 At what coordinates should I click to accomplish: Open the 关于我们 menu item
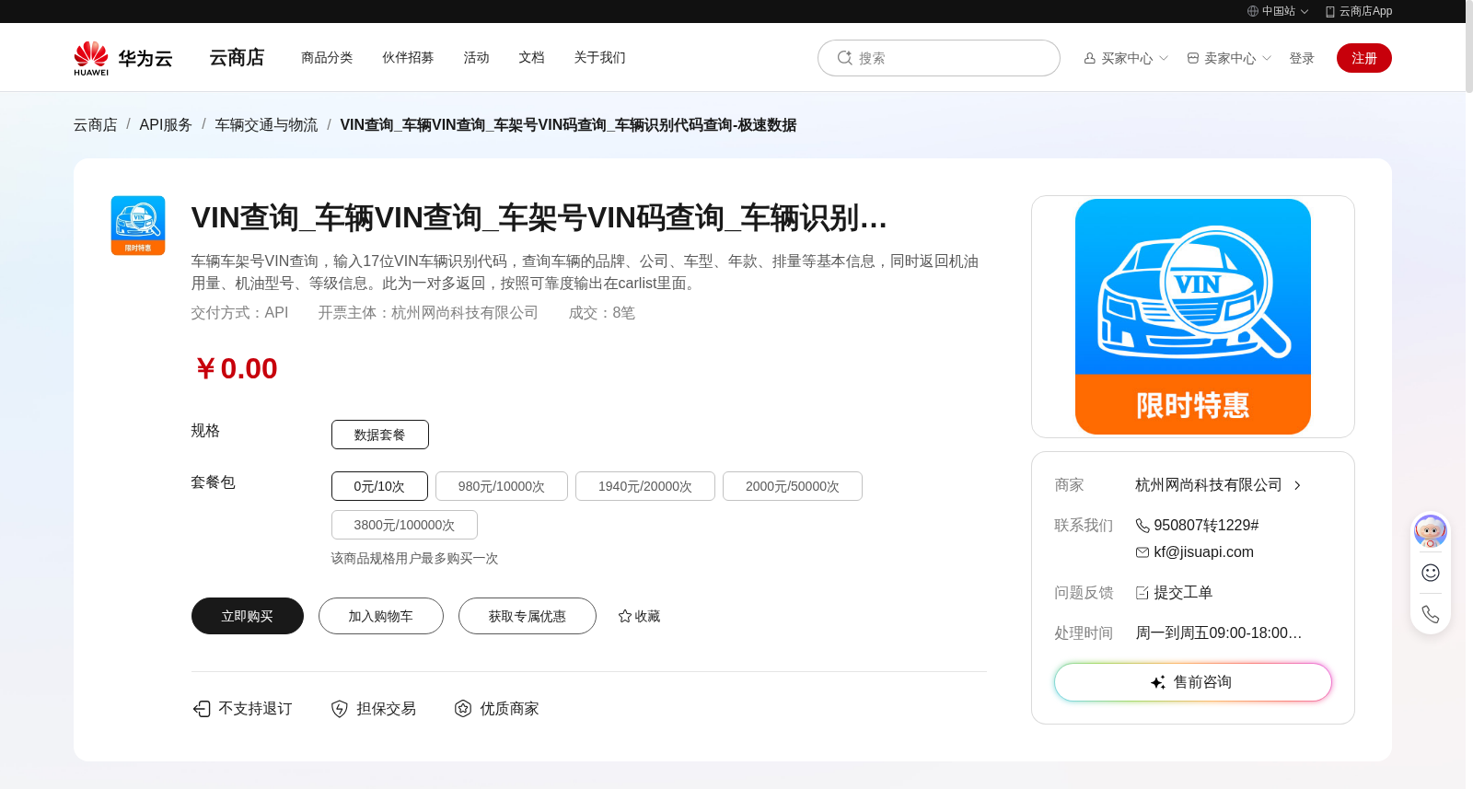[x=599, y=57]
